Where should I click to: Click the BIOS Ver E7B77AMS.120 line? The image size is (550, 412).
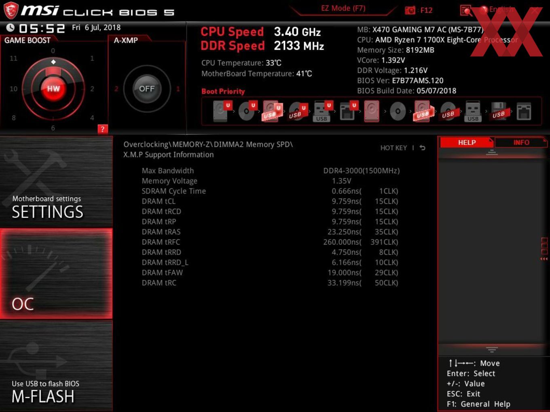point(400,81)
